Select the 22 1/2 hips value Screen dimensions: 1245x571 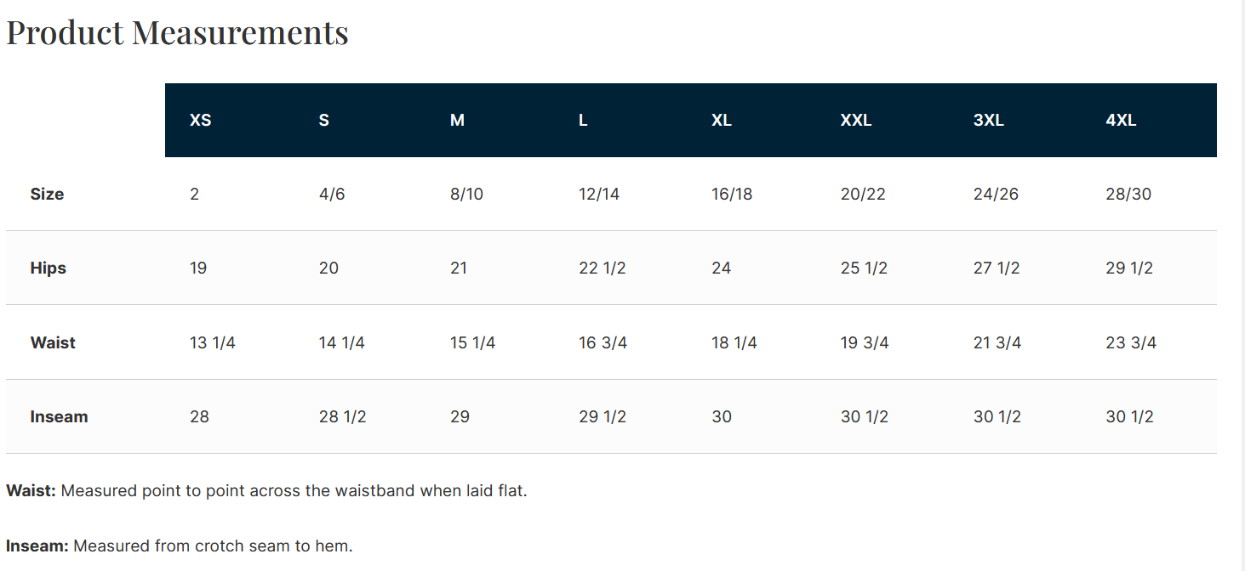pos(602,269)
